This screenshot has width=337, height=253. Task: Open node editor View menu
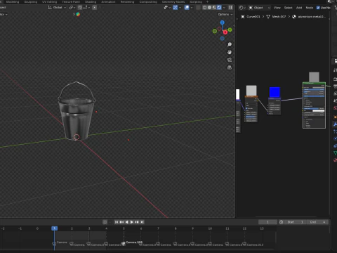click(277, 8)
